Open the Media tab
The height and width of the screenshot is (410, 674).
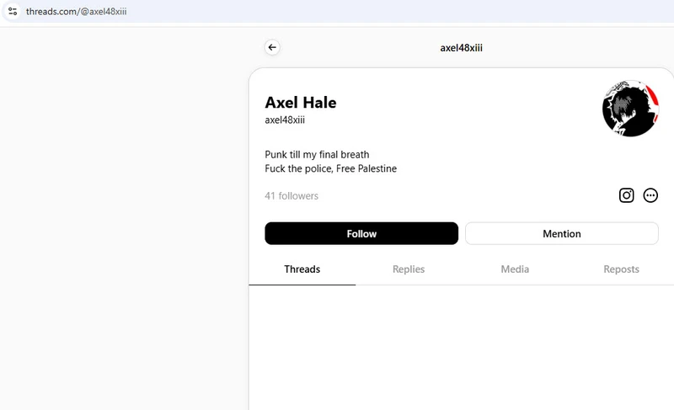[515, 269]
